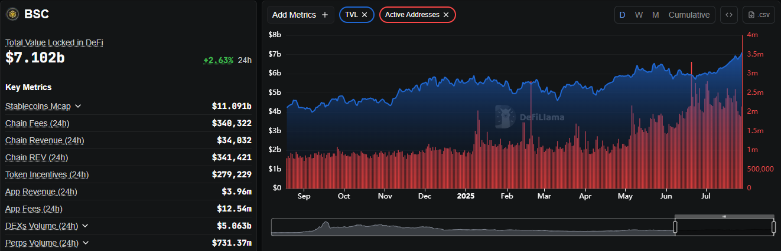
Task: Click the $7.102b TVL value
Action: click(35, 58)
